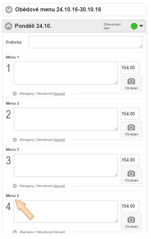151x239 pixels.
Task: Expand allergens chevron under Menu 2
Action: coord(15,140)
